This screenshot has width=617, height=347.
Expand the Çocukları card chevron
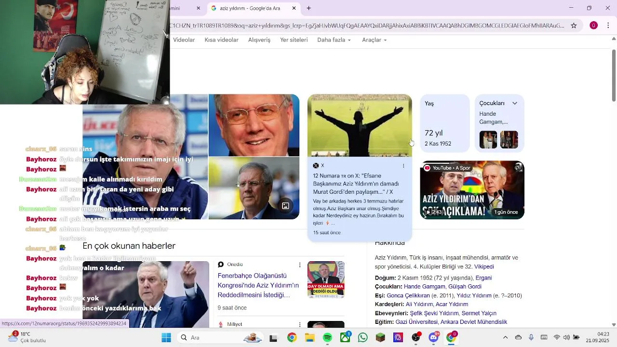(x=515, y=103)
